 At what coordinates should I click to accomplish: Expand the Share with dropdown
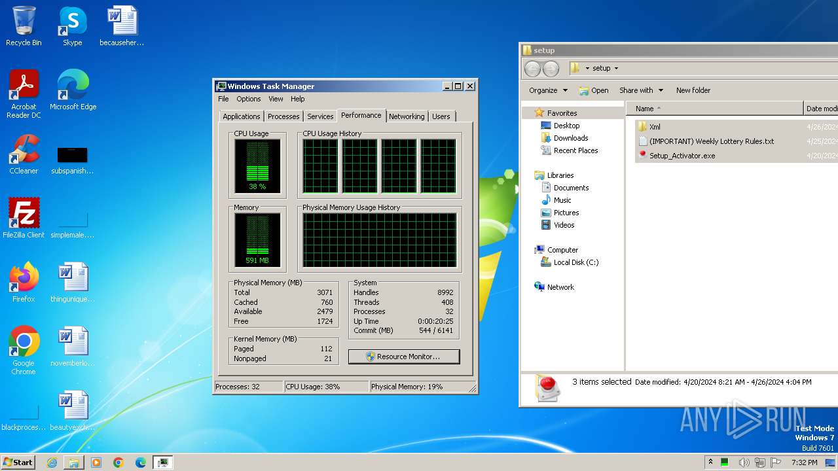(x=642, y=90)
